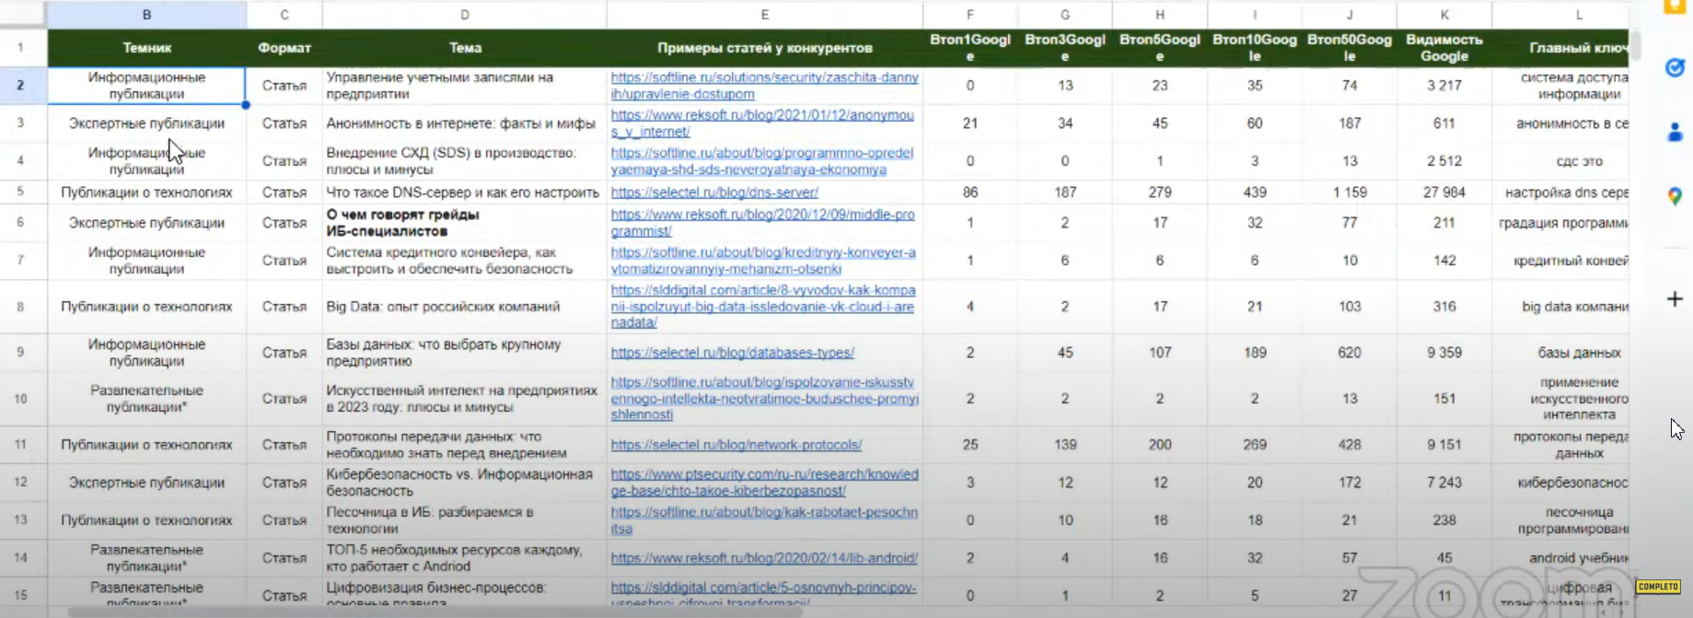Open the slddigital 8-vyvodov big data link

tap(763, 307)
